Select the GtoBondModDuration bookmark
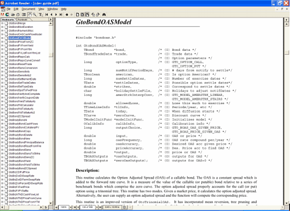290x211 pixels. 21,27
